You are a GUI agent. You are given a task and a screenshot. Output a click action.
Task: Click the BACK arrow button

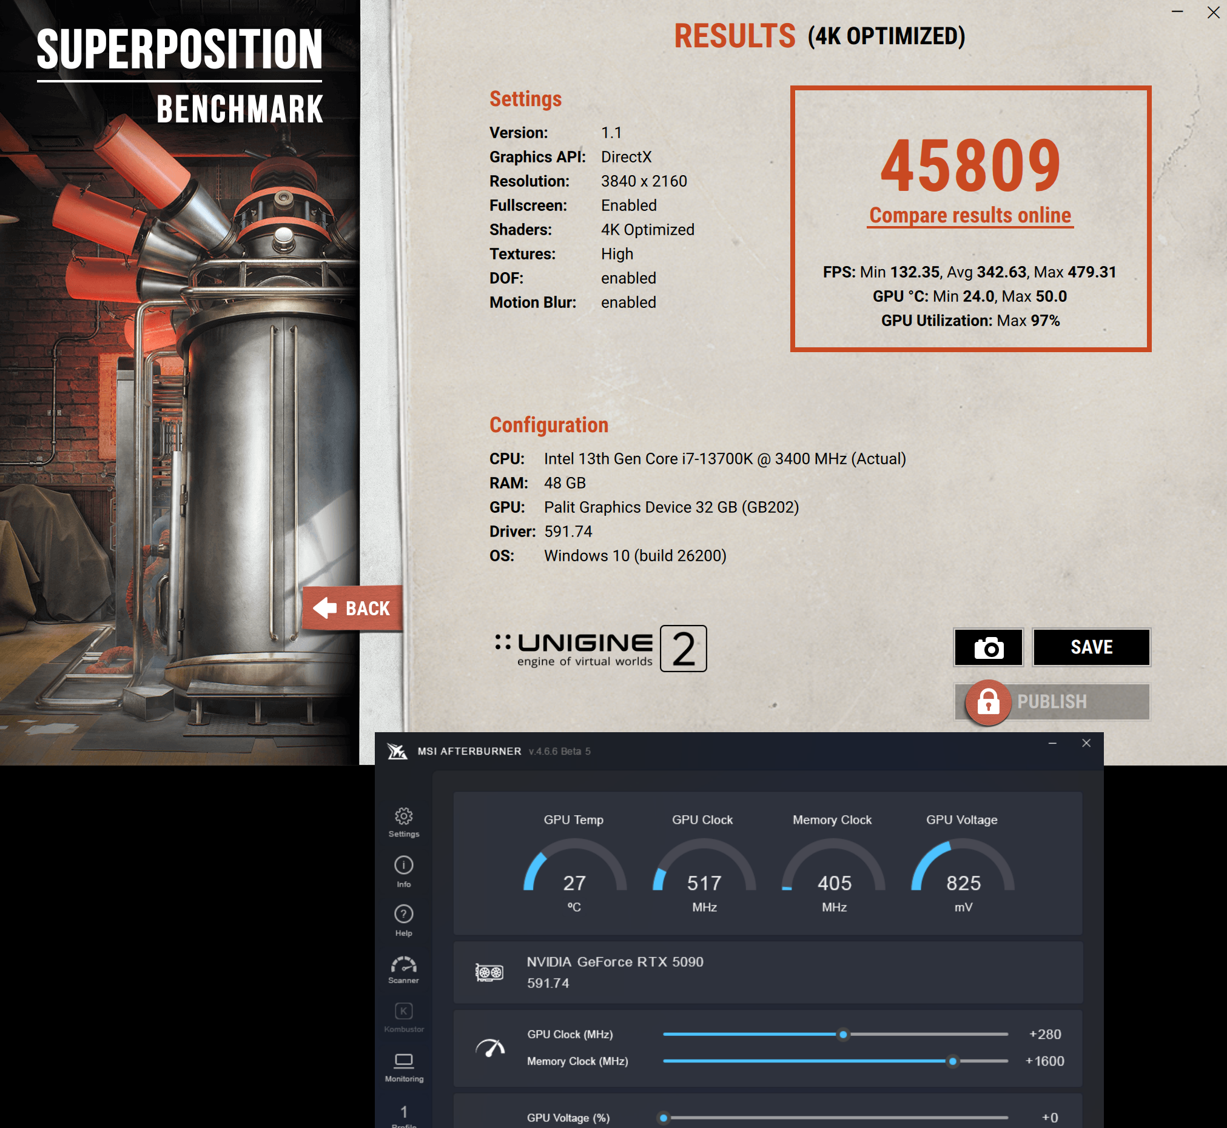[x=352, y=609]
